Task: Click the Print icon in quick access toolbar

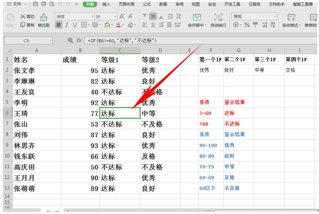Action: pos(44,4)
